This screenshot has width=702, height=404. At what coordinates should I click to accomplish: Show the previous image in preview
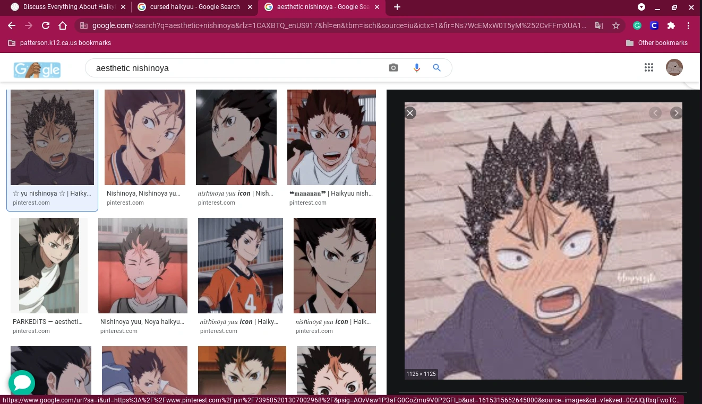pyautogui.click(x=655, y=113)
